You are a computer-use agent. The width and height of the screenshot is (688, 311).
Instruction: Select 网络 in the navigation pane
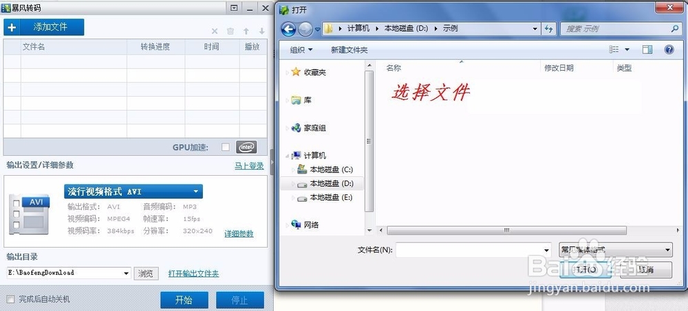(x=311, y=225)
